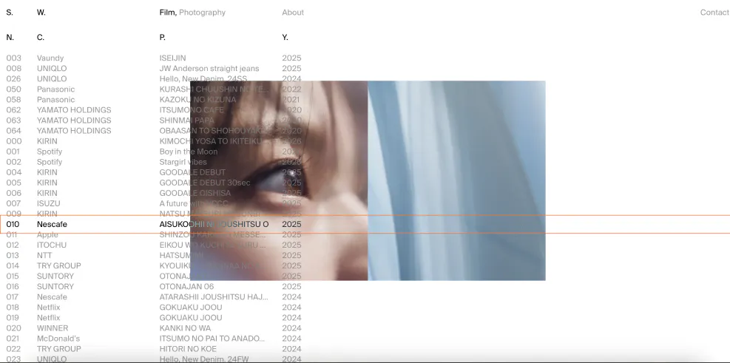Open project 003 Vaundy ISEIJIN

154,58
